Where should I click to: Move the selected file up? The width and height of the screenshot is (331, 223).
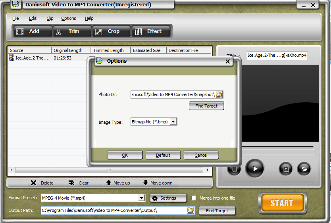coord(118,183)
